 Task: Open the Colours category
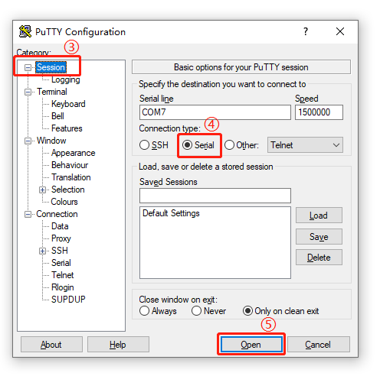pos(64,202)
